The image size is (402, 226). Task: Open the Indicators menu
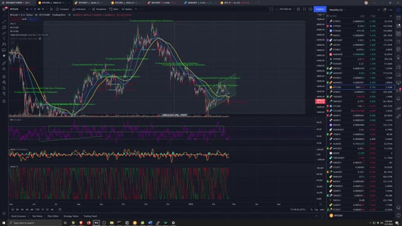click(x=79, y=9)
